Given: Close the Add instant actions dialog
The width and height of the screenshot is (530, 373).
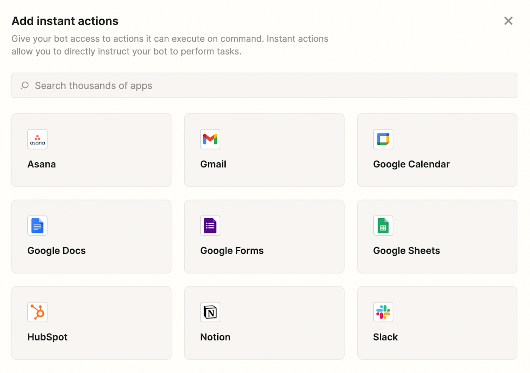Looking at the screenshot, I should [508, 21].
